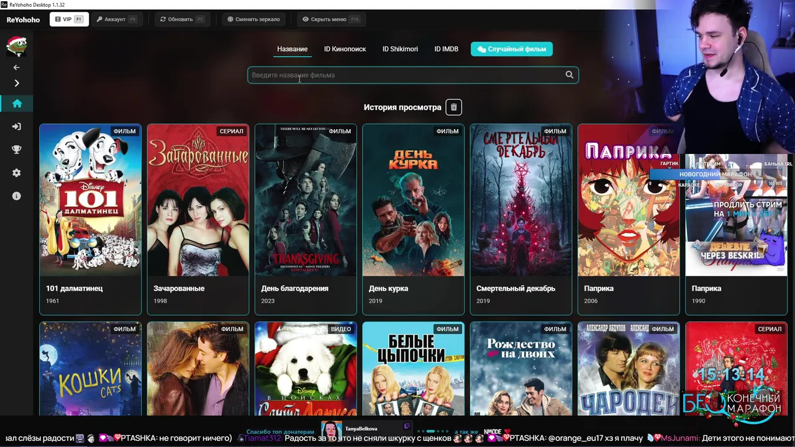Open the Чародеи movie poster
795x447 pixels.
[x=629, y=369]
